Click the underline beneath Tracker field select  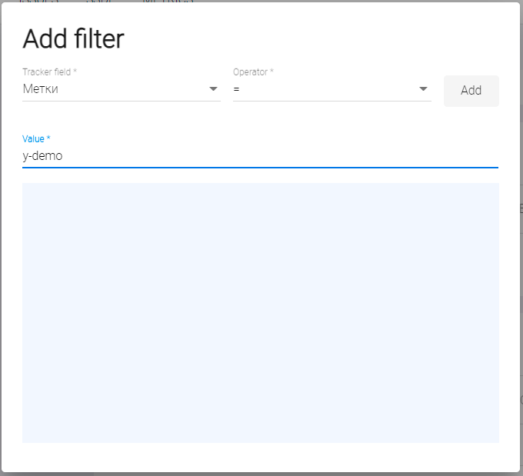122,101
